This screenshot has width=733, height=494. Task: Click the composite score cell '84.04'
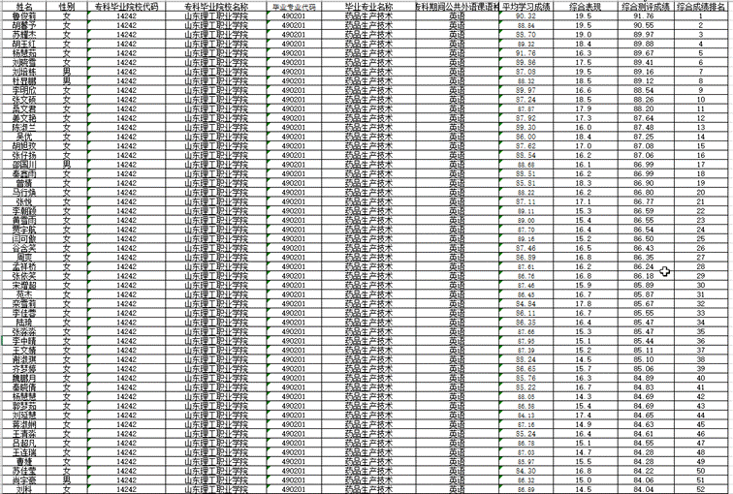[x=646, y=489]
